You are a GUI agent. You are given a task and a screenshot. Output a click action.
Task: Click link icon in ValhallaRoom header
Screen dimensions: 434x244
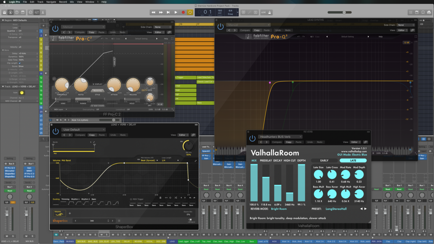click(x=365, y=142)
